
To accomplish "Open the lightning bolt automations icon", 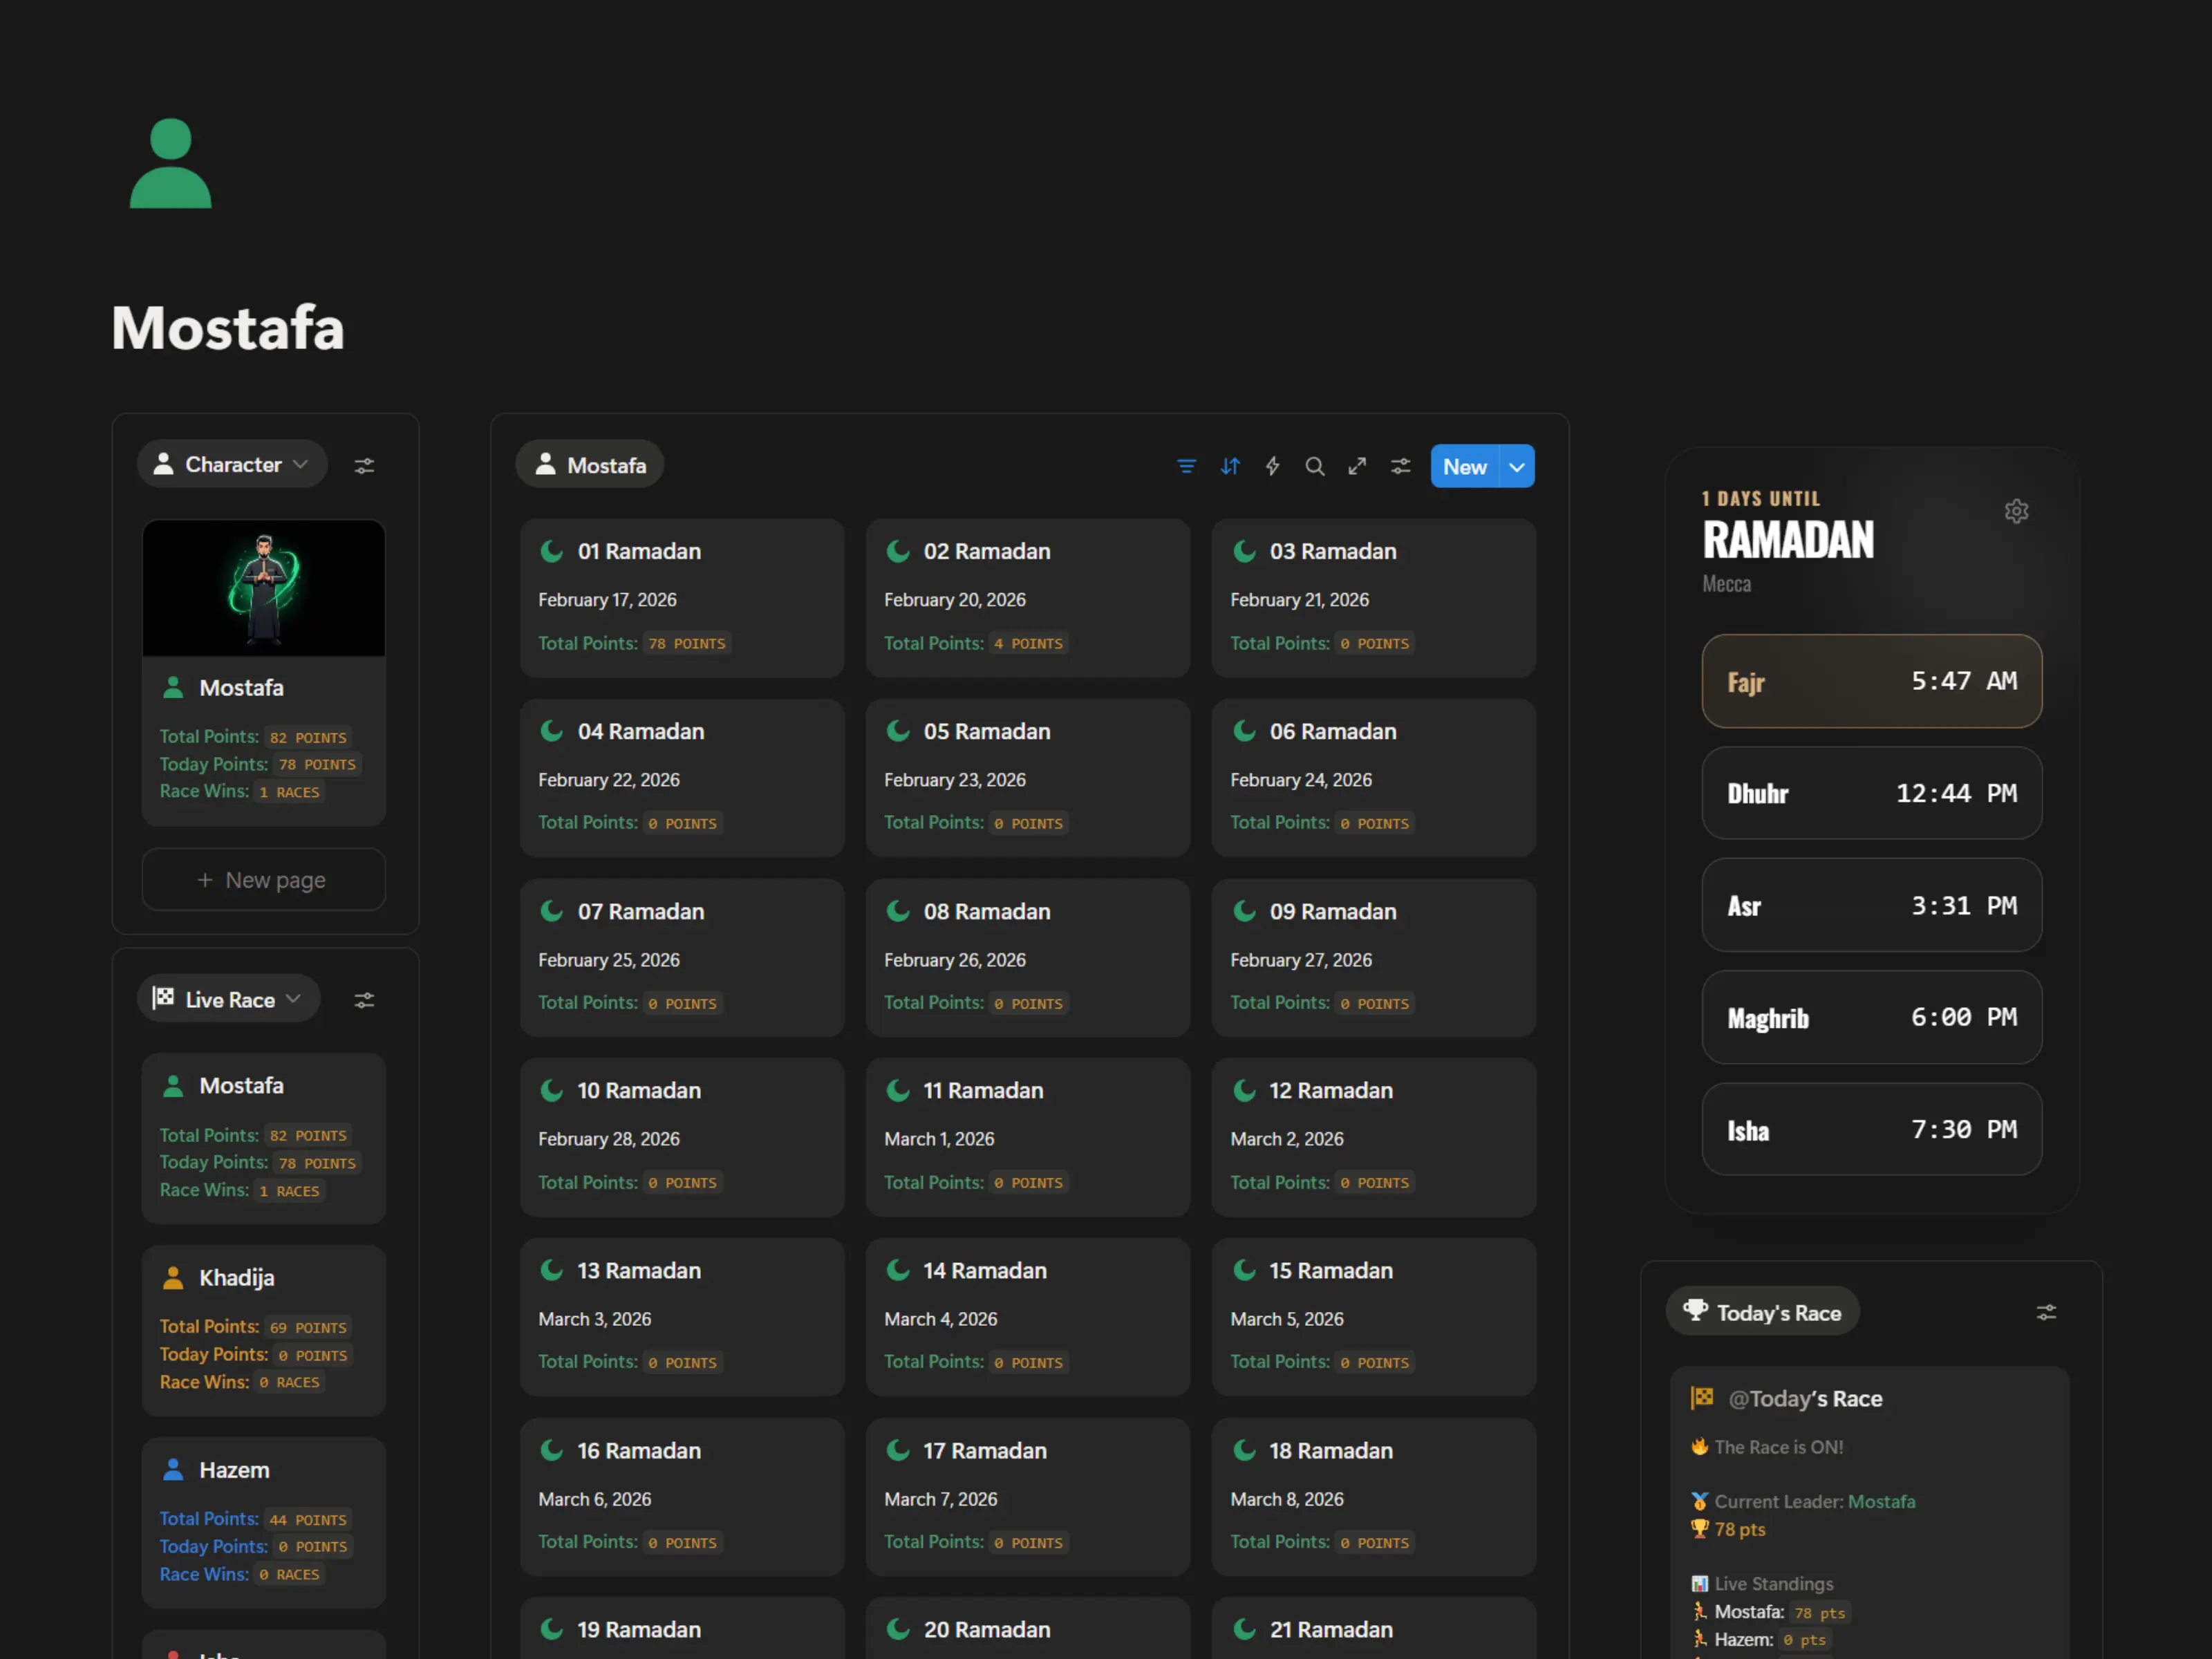I will (x=1272, y=466).
